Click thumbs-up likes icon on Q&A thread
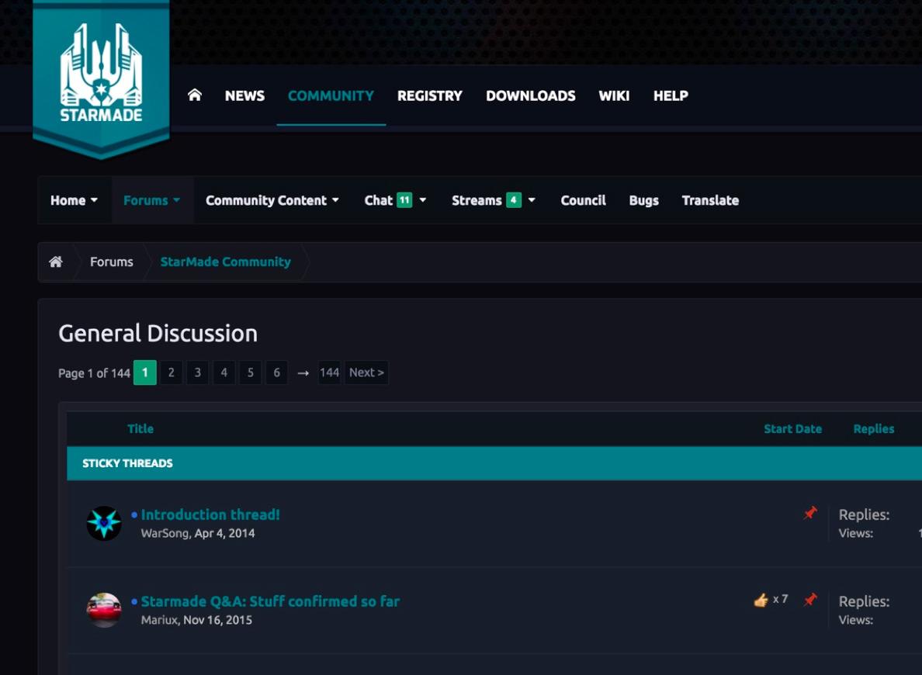 [761, 600]
